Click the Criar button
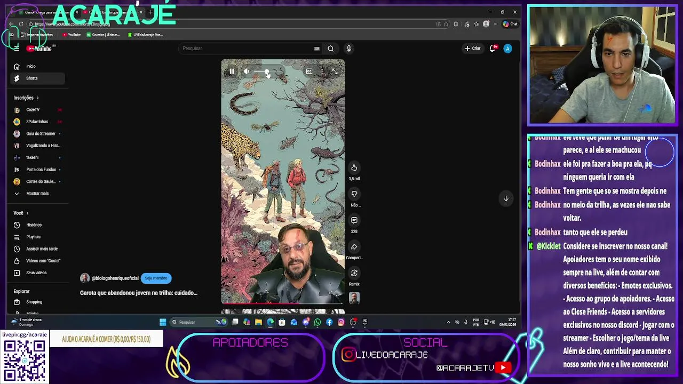 472,49
